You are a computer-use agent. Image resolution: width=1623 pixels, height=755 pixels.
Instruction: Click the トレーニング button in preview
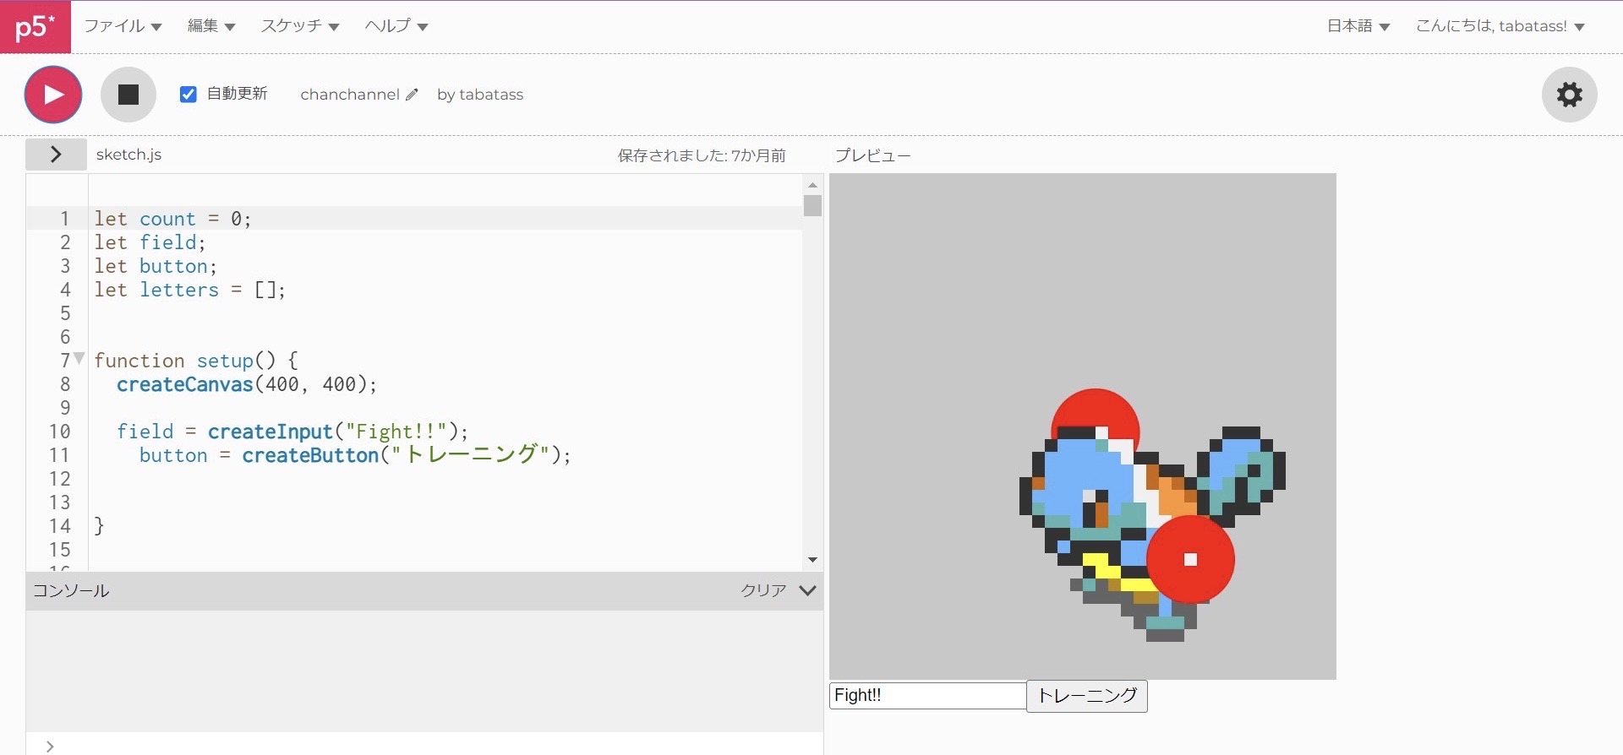coord(1087,696)
